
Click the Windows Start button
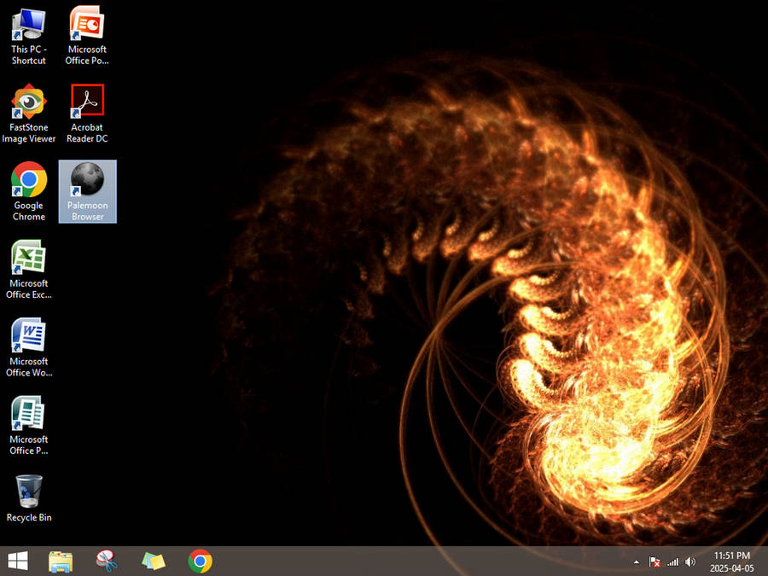[x=17, y=561]
